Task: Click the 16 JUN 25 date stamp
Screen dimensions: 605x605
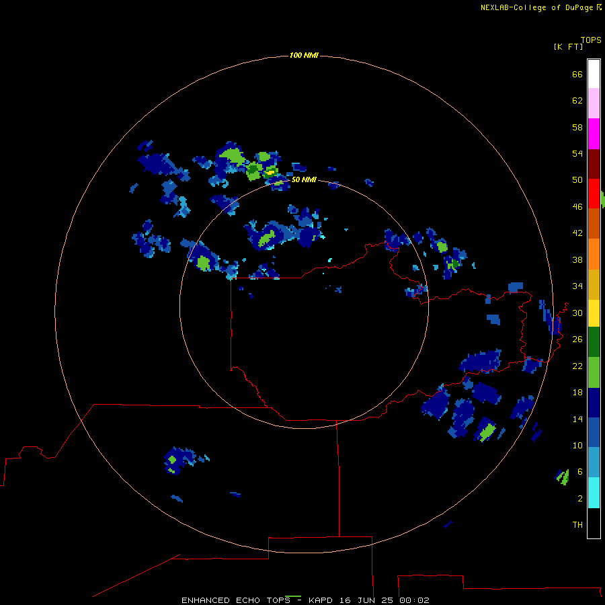Action: (366, 600)
